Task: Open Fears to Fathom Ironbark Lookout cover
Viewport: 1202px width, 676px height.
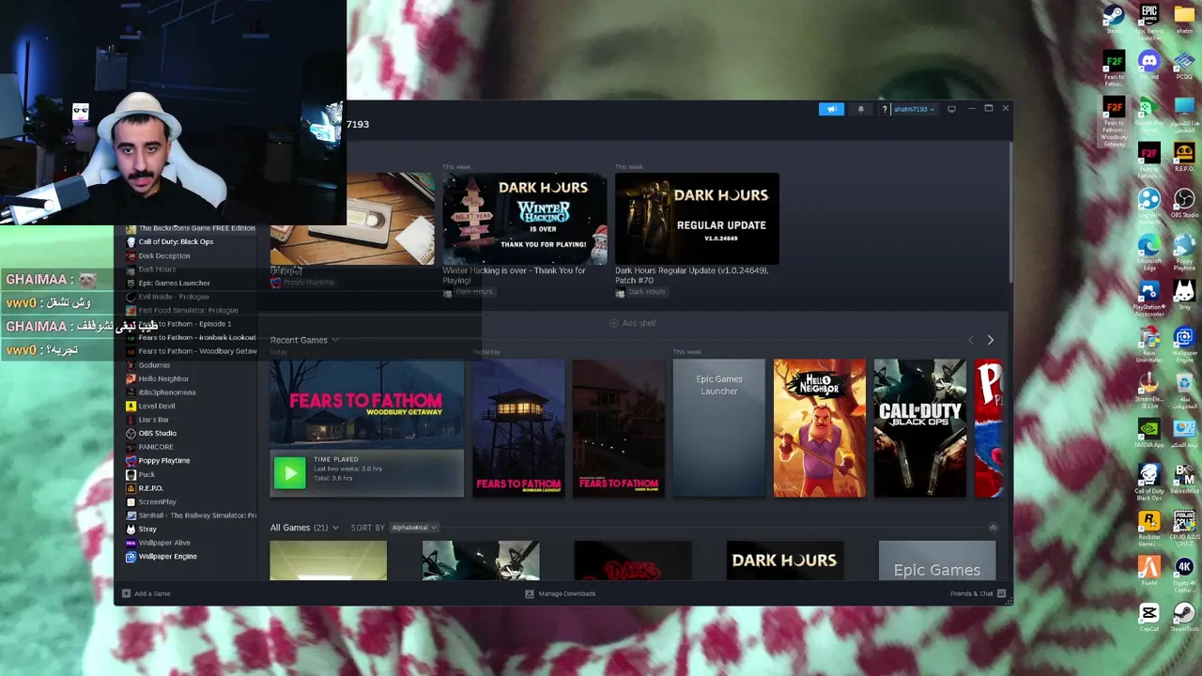Action: point(518,428)
